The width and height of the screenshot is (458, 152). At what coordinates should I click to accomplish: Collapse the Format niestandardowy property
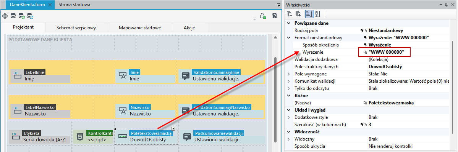(289, 38)
